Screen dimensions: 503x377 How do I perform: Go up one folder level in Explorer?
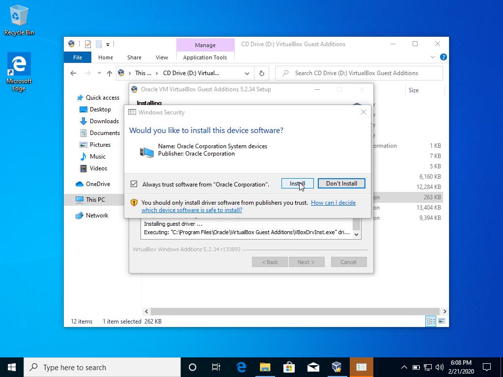(110, 74)
